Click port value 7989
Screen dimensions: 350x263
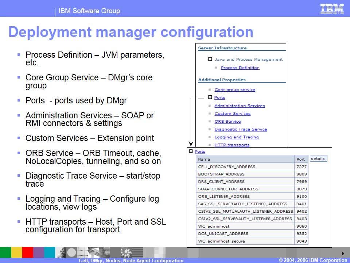click(x=302, y=182)
